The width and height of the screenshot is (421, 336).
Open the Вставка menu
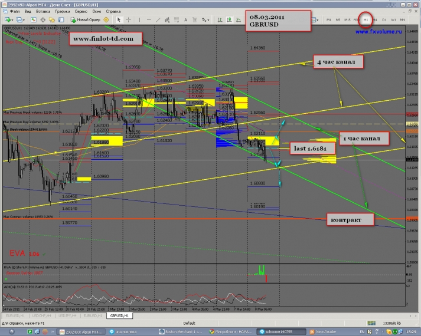point(43,12)
